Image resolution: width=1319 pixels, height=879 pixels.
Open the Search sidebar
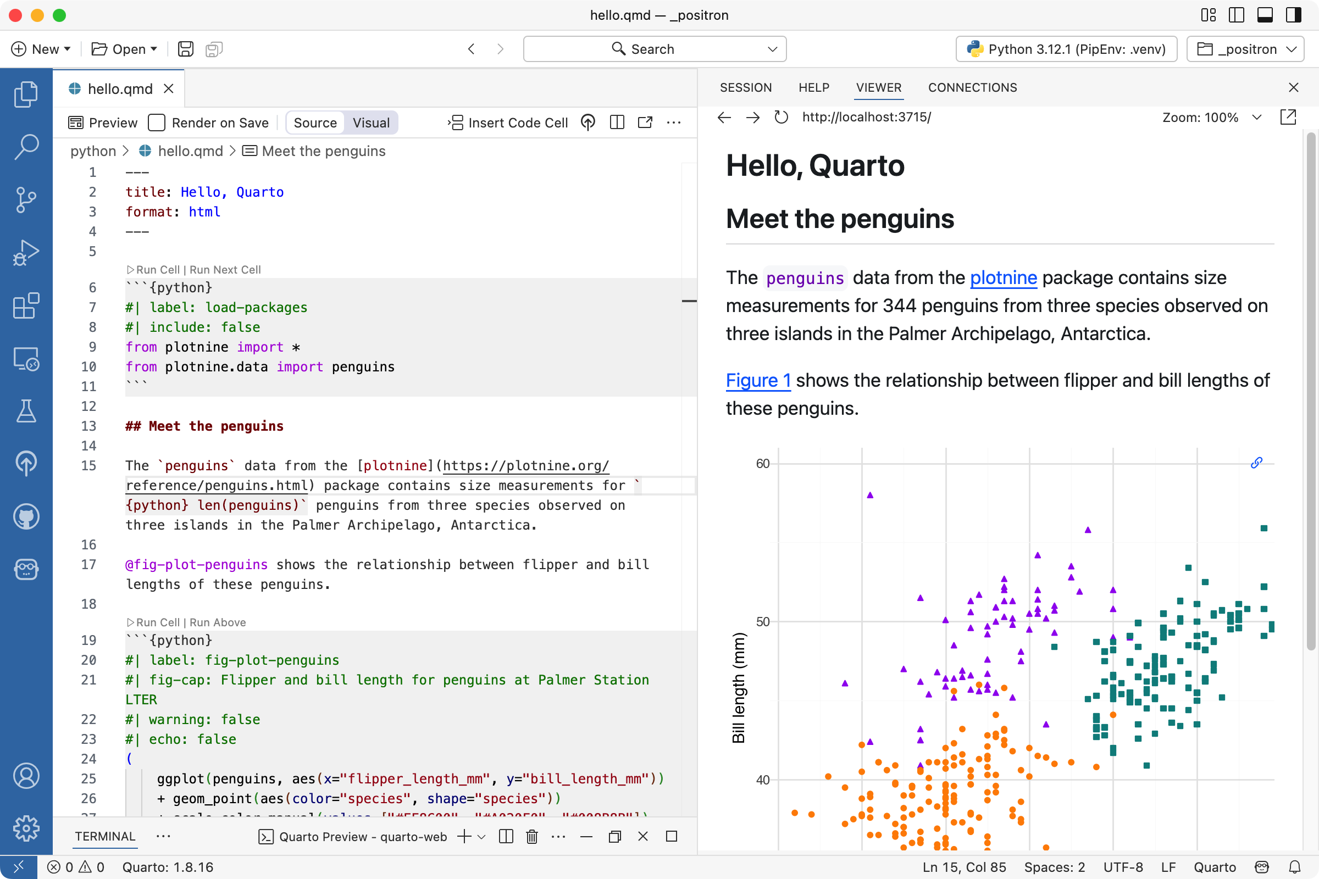click(x=26, y=147)
